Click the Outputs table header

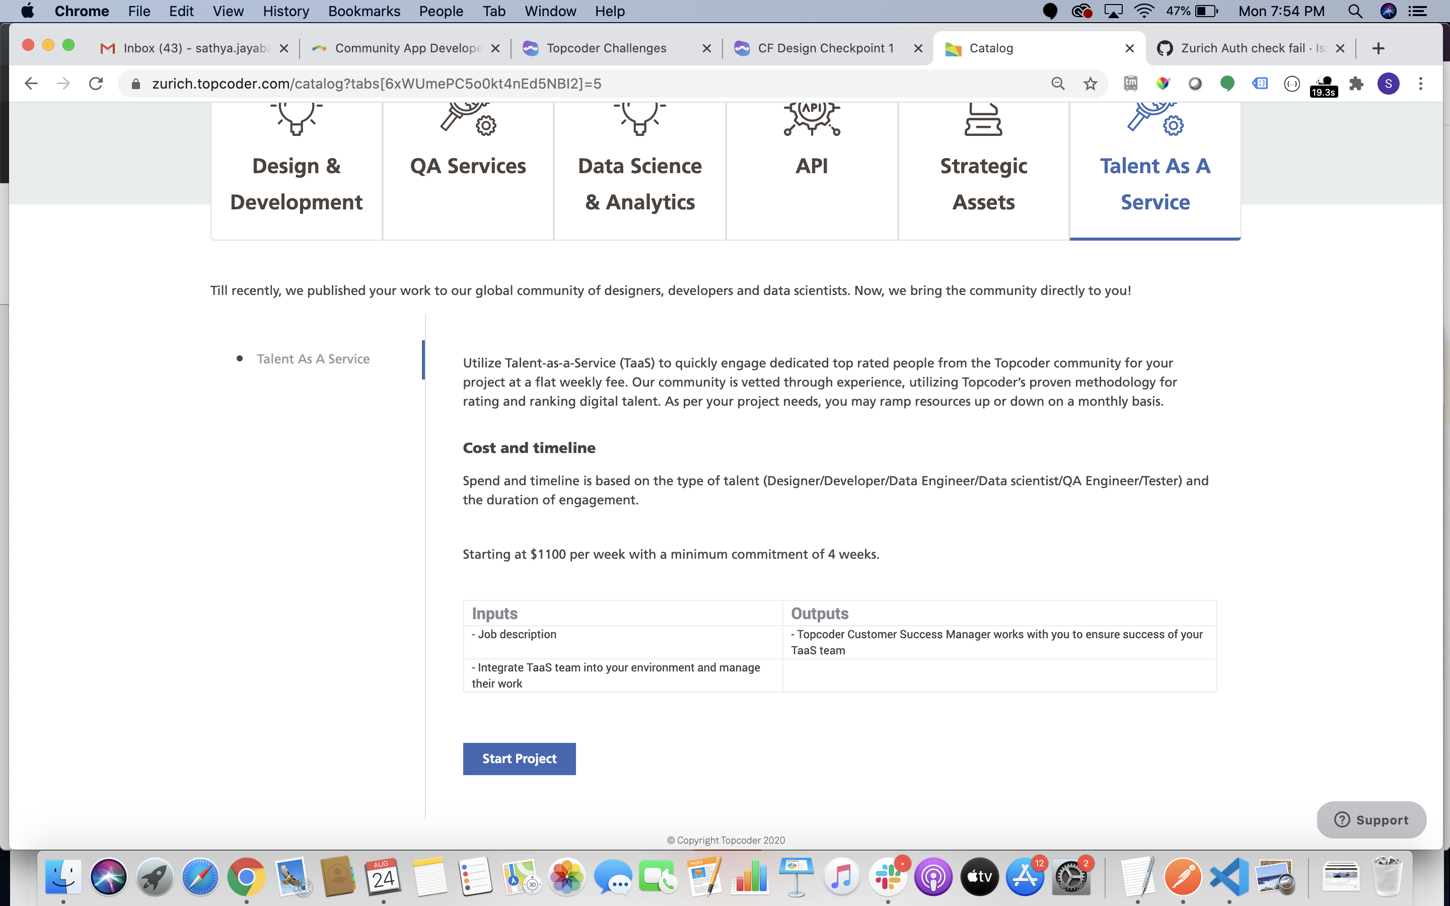coord(999,614)
